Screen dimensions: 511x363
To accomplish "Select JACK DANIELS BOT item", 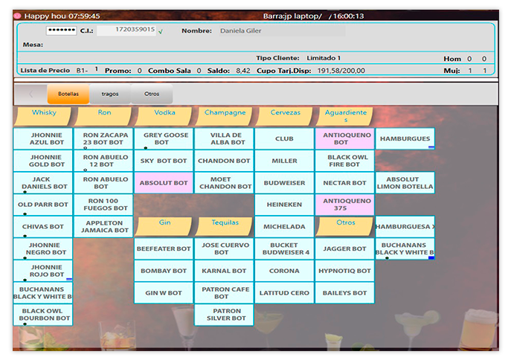I will click(x=43, y=183).
